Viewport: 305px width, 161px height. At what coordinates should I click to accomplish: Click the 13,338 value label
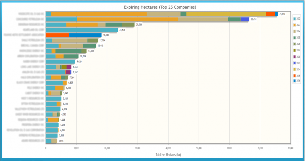91,51
